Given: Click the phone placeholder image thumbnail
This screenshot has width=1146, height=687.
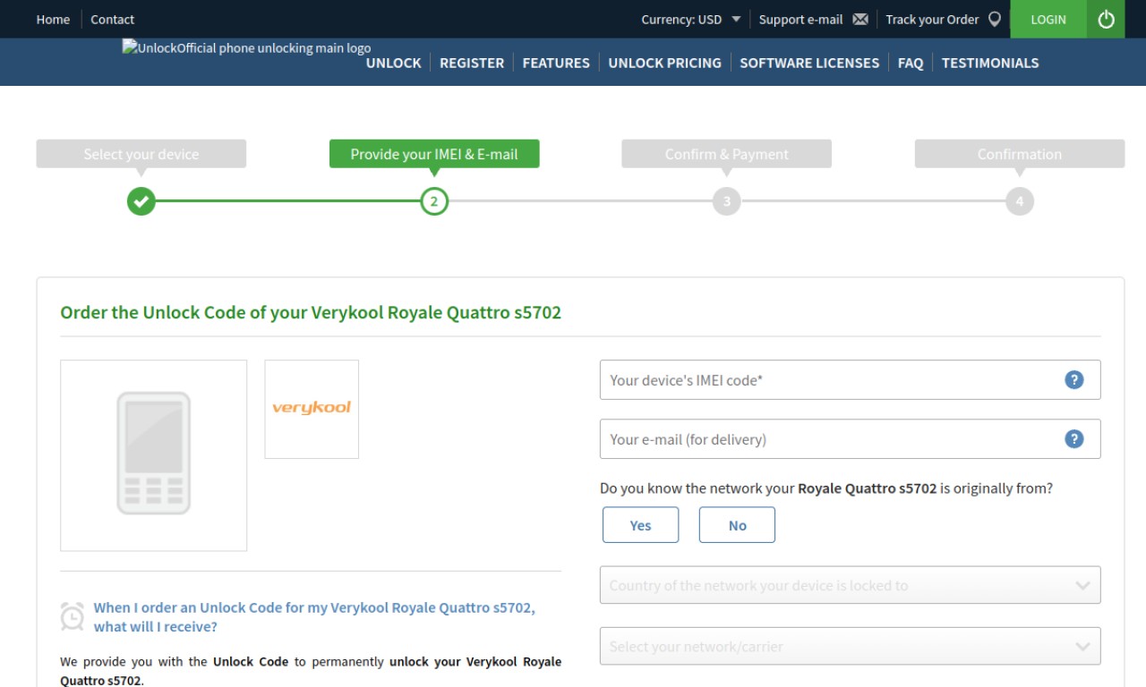Looking at the screenshot, I should (153, 455).
